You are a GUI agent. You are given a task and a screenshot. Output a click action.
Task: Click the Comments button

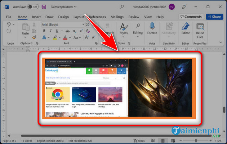click(191, 17)
